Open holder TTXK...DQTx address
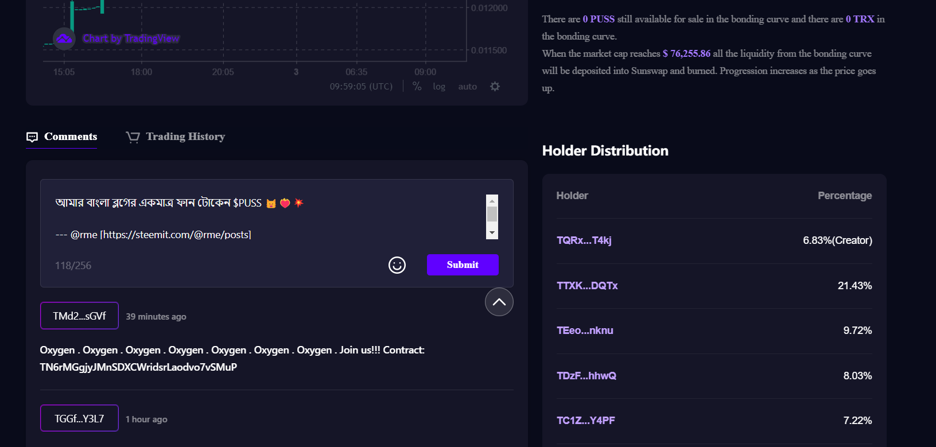 point(587,286)
